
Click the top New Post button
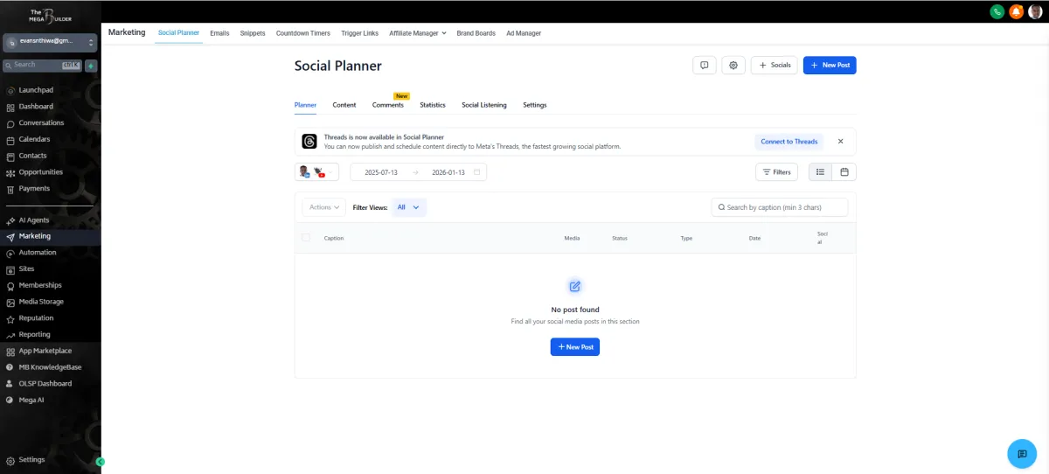click(x=830, y=65)
